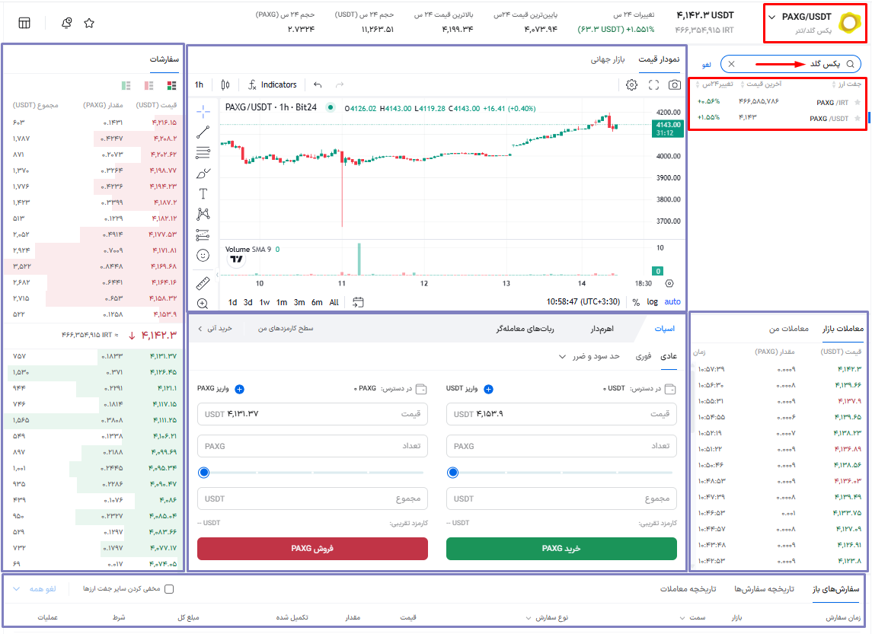Open the trade history tab
This screenshot has width=872, height=634.
coord(688,588)
